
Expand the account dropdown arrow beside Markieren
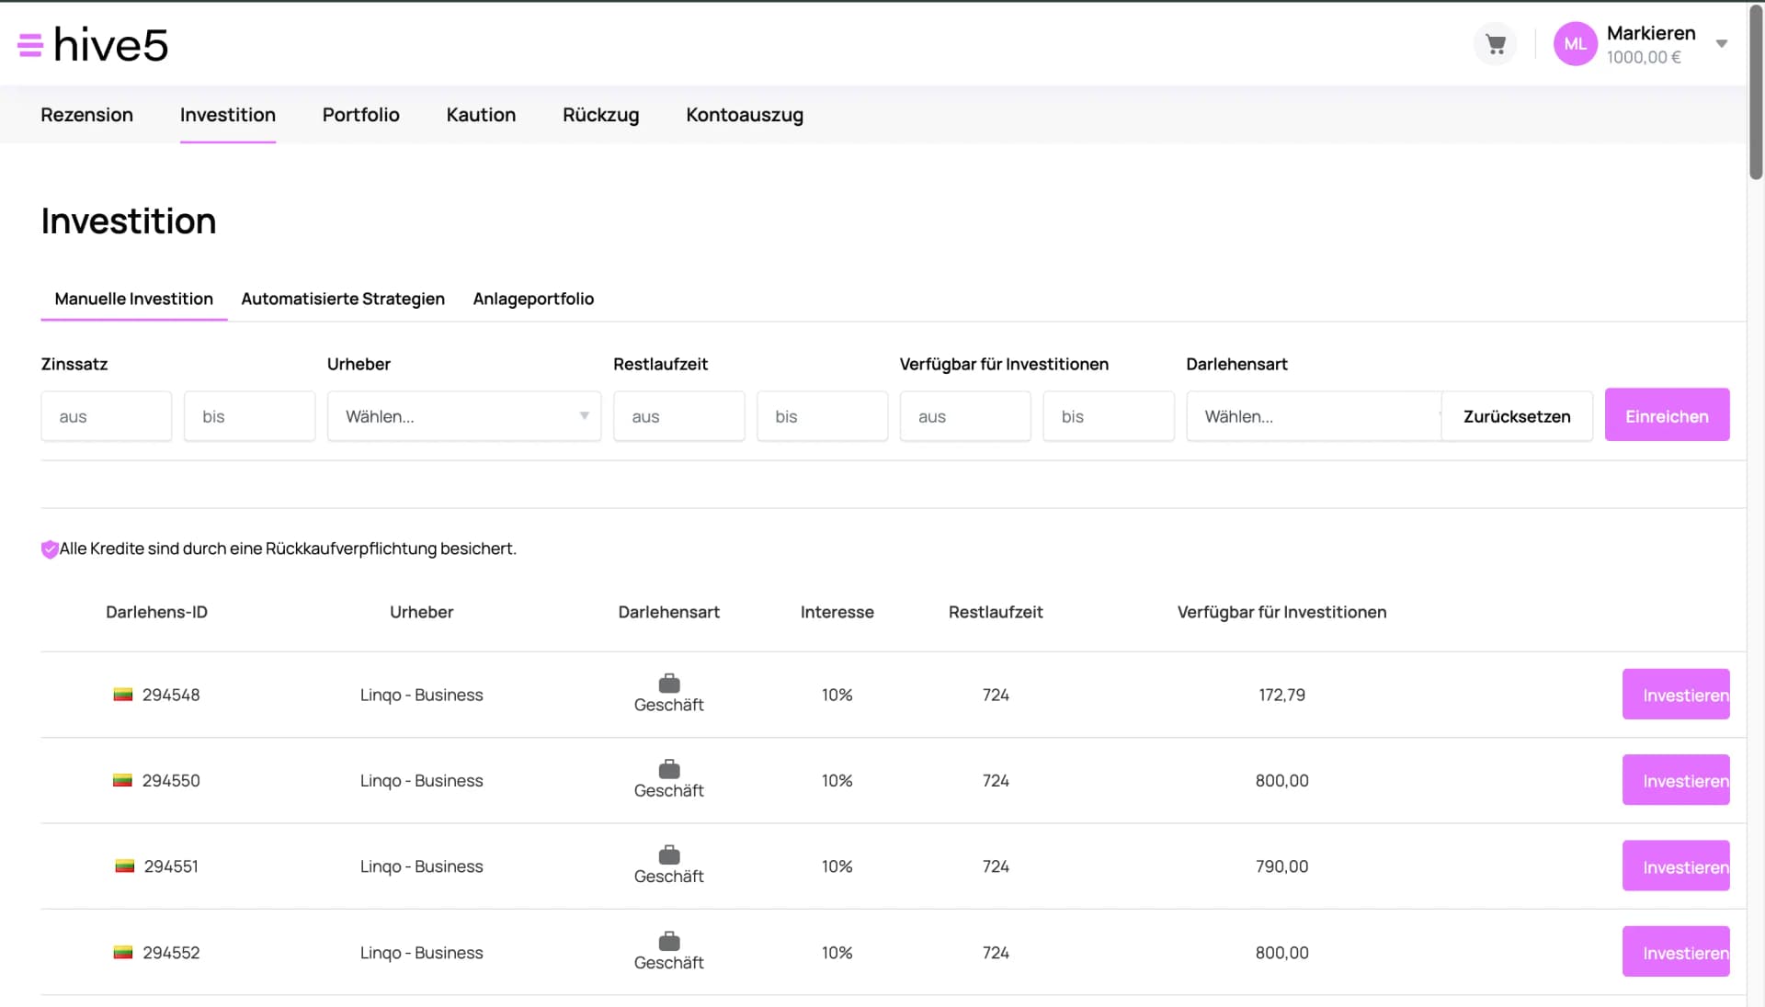coord(1722,44)
